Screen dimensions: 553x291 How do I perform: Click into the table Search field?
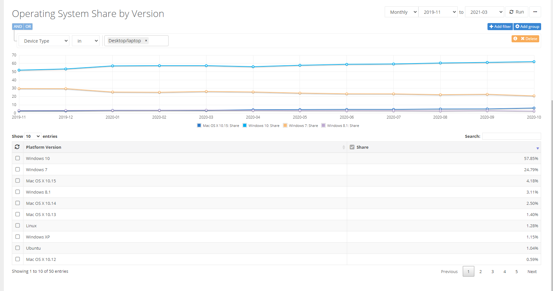click(512, 136)
